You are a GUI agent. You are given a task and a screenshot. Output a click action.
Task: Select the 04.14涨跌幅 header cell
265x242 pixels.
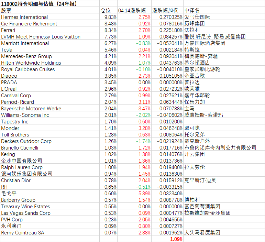pos(134,10)
